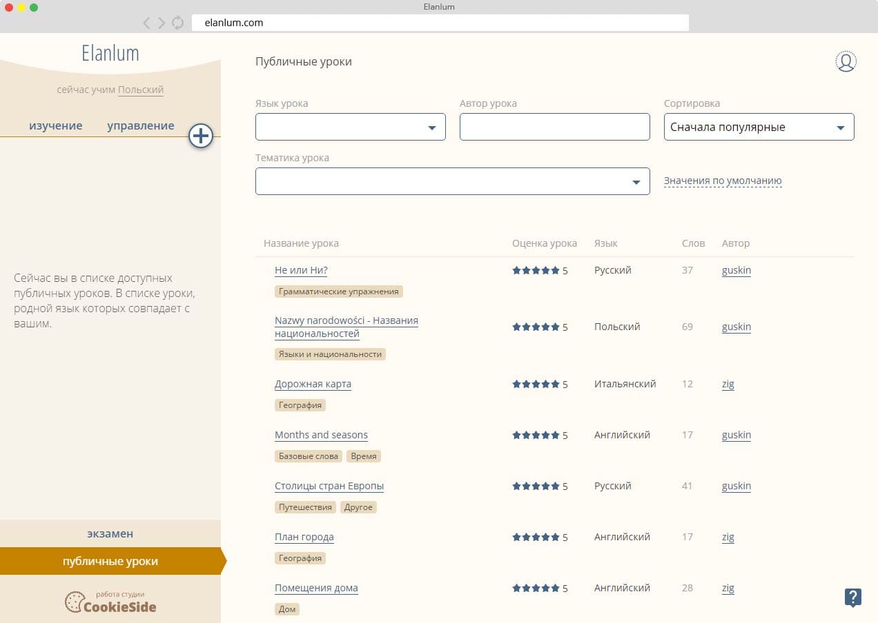This screenshot has height=623, width=878.
Task: Open author guskin on 'Не или Ни?' row
Action: 736,270
